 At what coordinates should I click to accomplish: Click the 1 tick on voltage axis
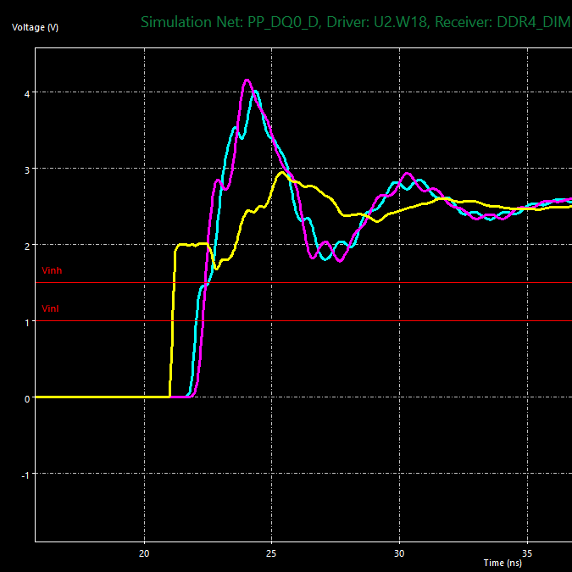pos(26,323)
